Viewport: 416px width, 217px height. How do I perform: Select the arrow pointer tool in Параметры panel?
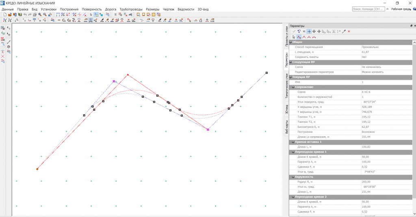pyautogui.click(x=293, y=37)
